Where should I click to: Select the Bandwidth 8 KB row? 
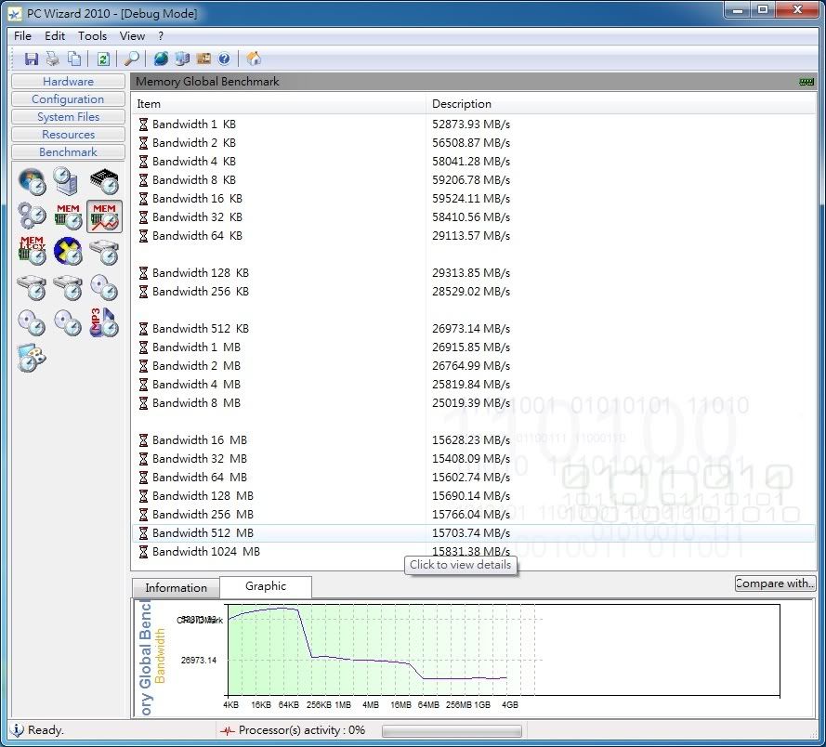(474, 179)
